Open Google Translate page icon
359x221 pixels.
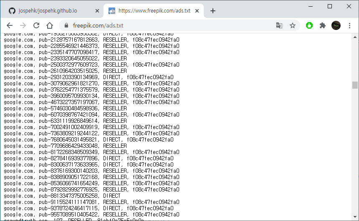pyautogui.click(x=279, y=25)
